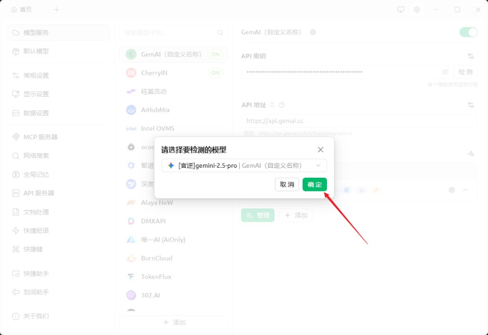Click the 全局记忆 memory icon
The width and height of the screenshot is (488, 335).
[x=16, y=174]
